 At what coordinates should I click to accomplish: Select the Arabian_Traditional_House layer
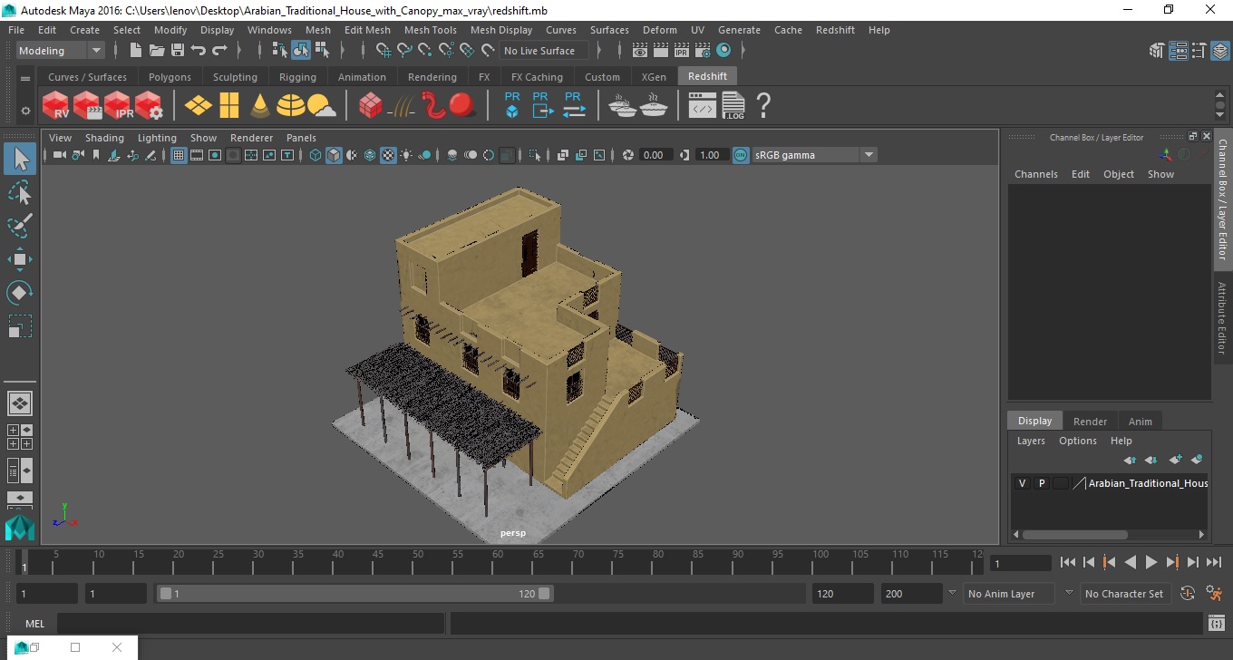(x=1148, y=483)
